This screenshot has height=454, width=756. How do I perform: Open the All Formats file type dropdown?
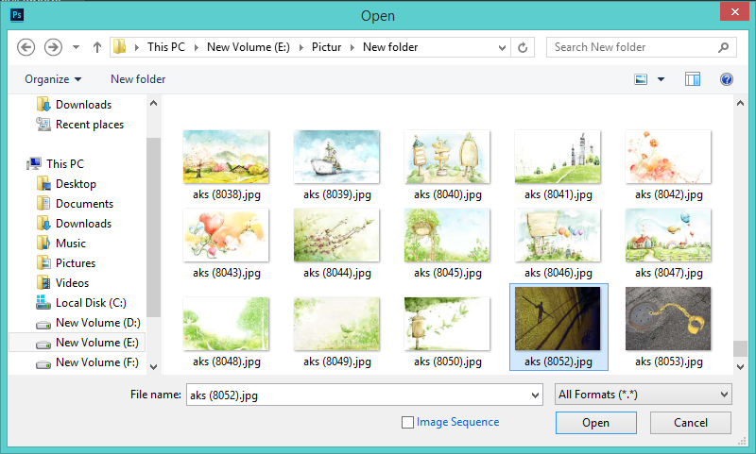(643, 395)
